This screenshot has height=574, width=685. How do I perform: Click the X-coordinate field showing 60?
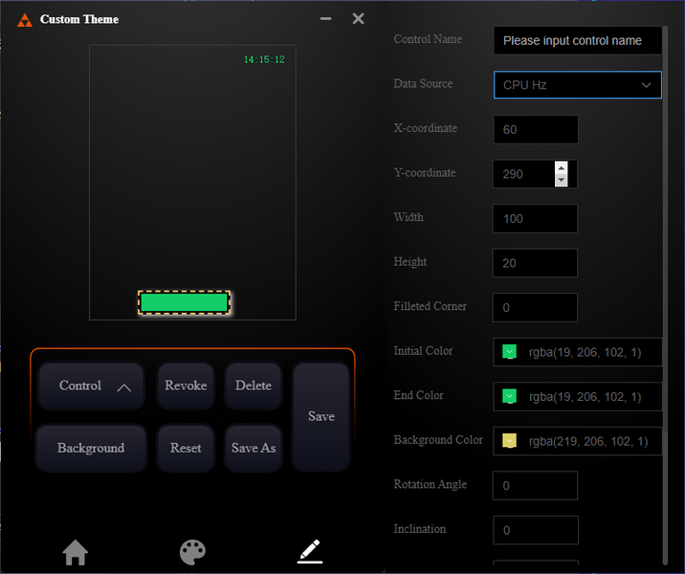point(536,129)
